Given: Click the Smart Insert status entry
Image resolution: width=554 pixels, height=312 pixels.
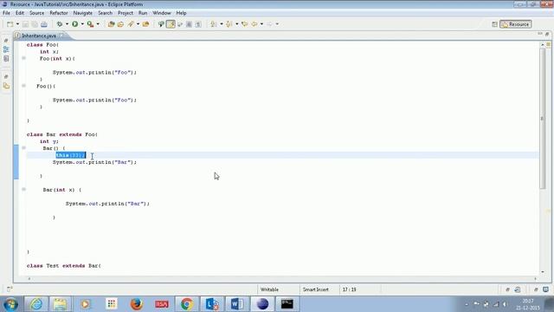Looking at the screenshot, I should (315, 289).
